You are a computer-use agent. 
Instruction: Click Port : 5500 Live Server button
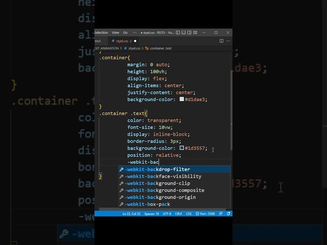click(x=205, y=213)
